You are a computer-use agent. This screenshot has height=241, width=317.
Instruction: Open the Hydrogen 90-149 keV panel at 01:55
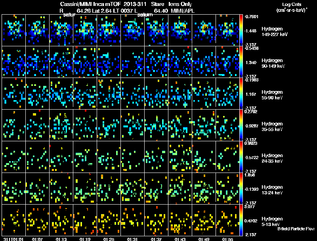click(x=227, y=62)
